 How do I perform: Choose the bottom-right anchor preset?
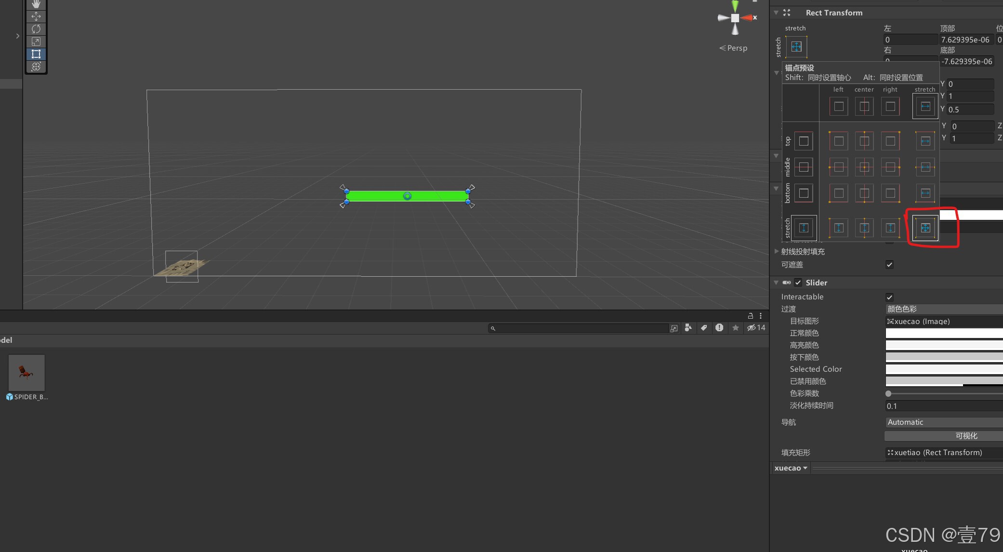tap(890, 193)
